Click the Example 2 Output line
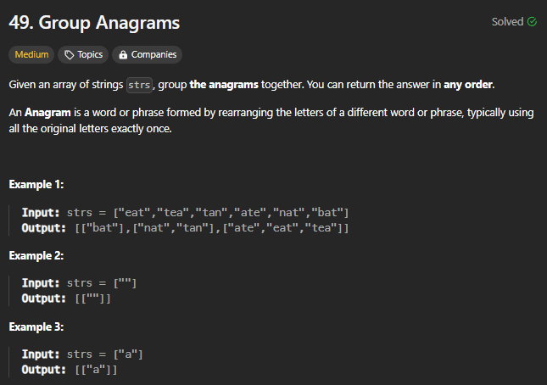Screen dimensions: 547x385 [66, 299]
